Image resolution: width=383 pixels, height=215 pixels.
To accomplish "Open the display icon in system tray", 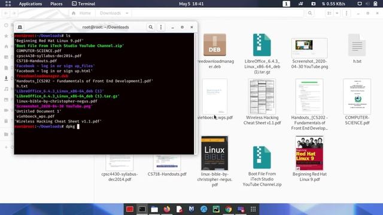I will pyautogui.click(x=360, y=4).
